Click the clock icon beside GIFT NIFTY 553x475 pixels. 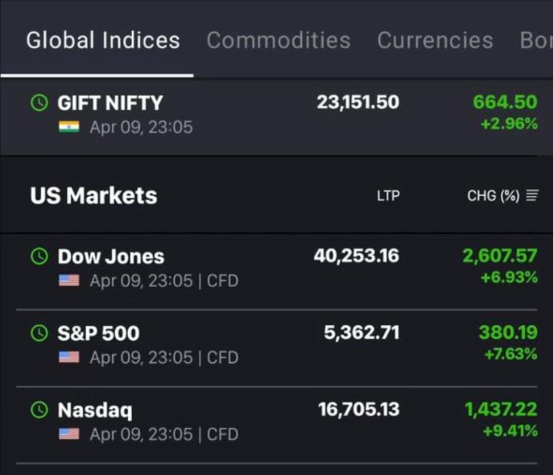point(39,103)
